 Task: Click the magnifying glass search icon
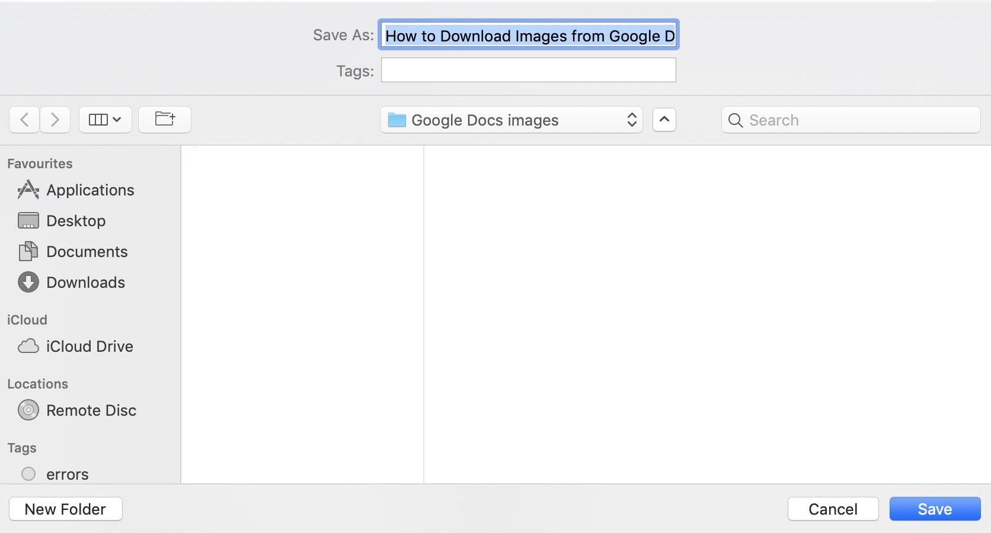[x=736, y=120]
